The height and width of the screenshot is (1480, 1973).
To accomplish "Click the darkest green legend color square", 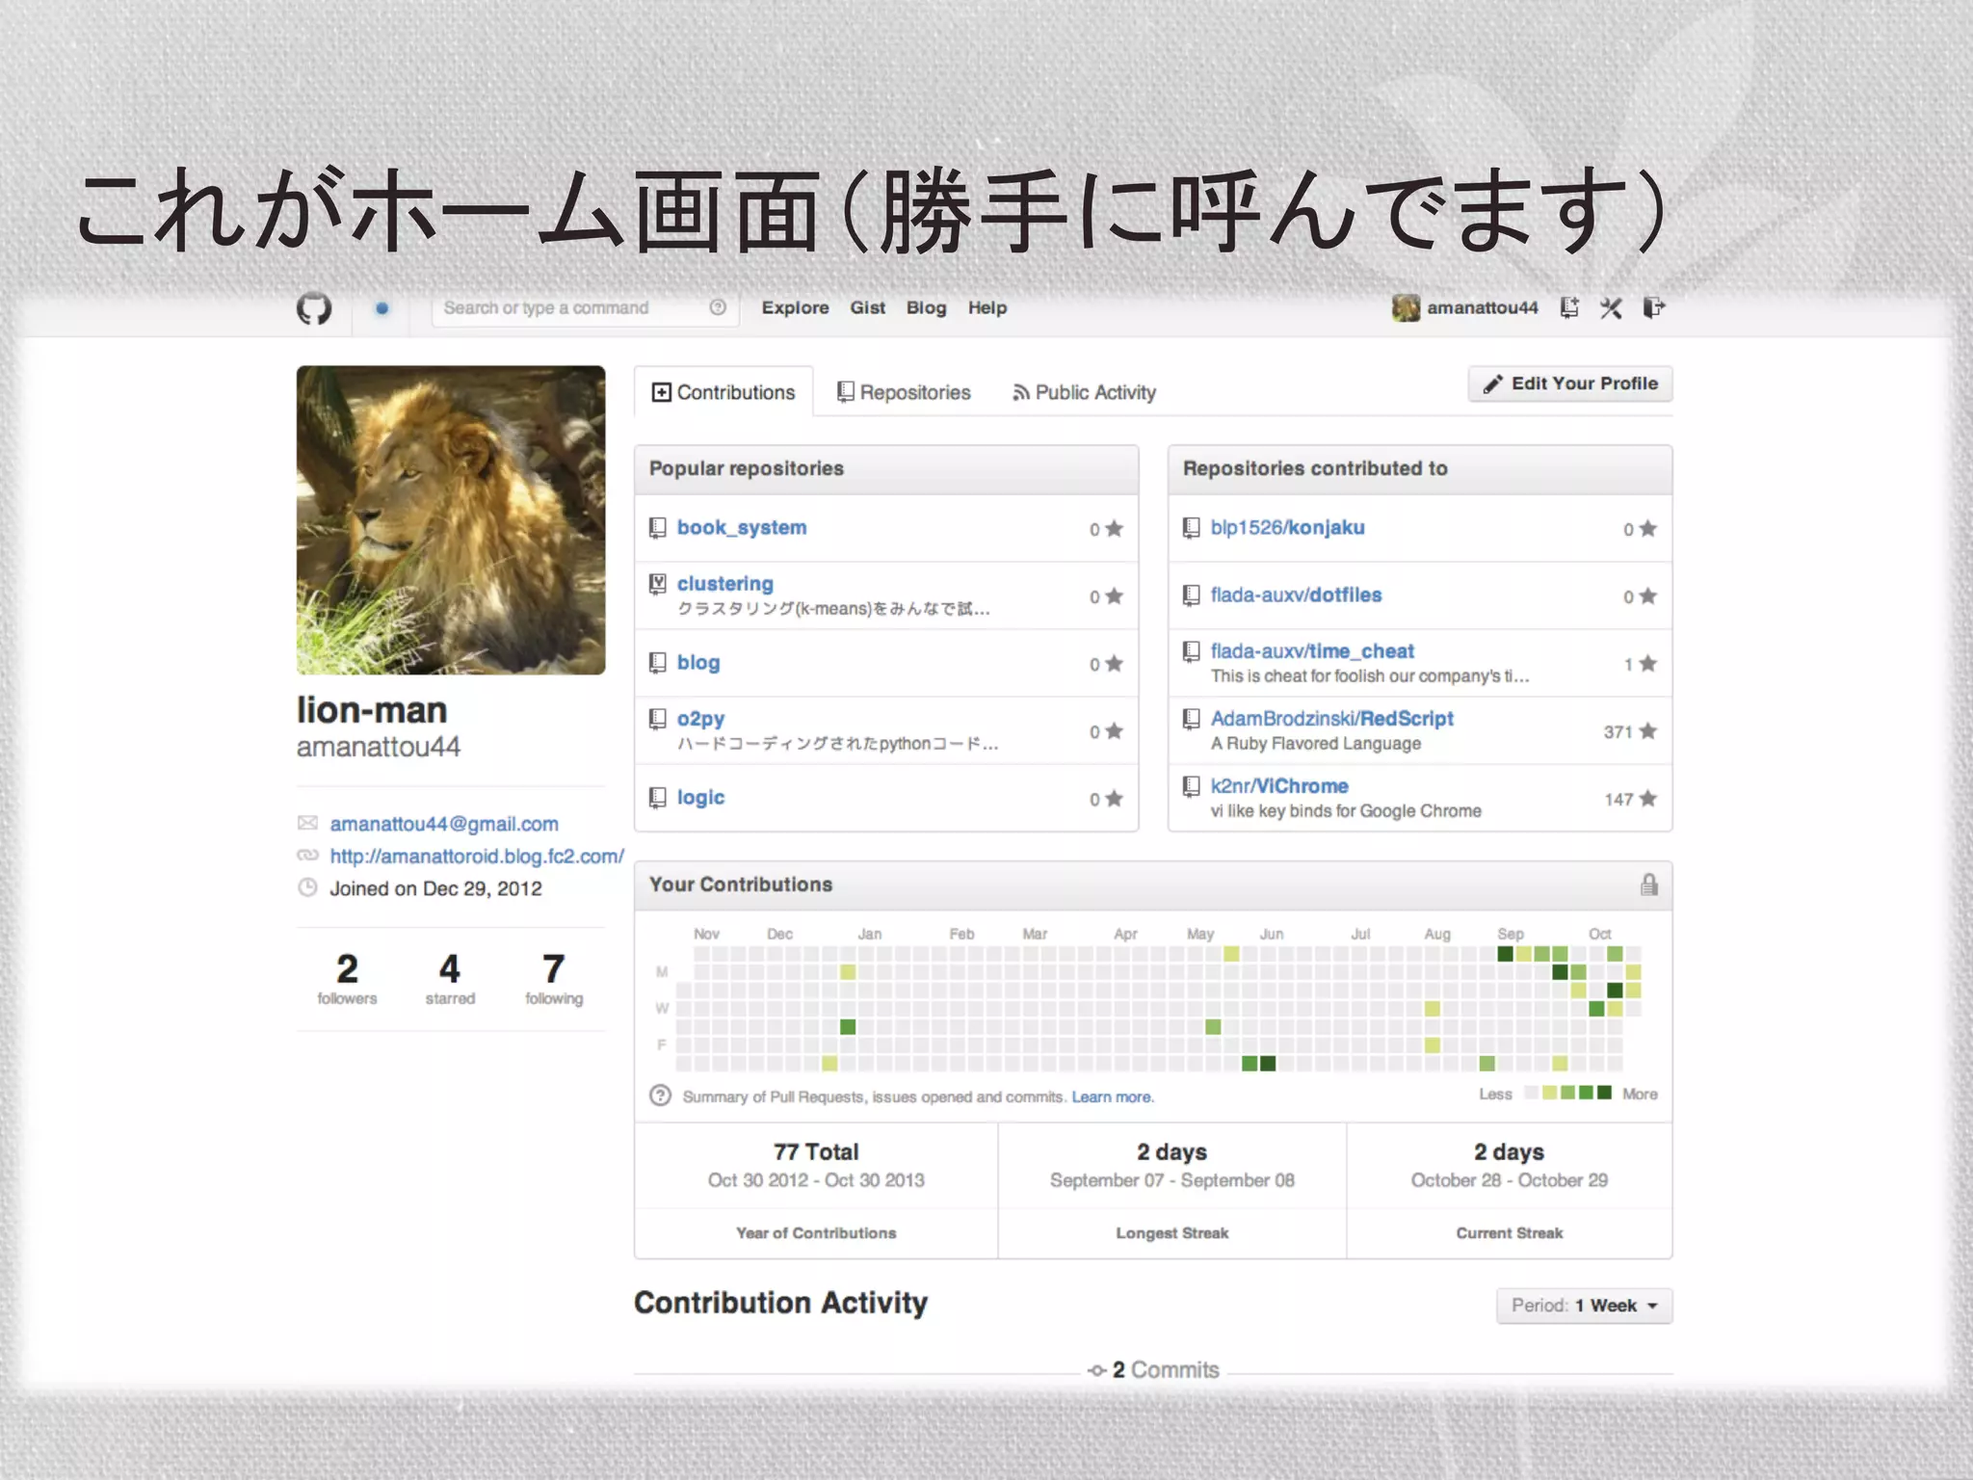I will point(1604,1093).
